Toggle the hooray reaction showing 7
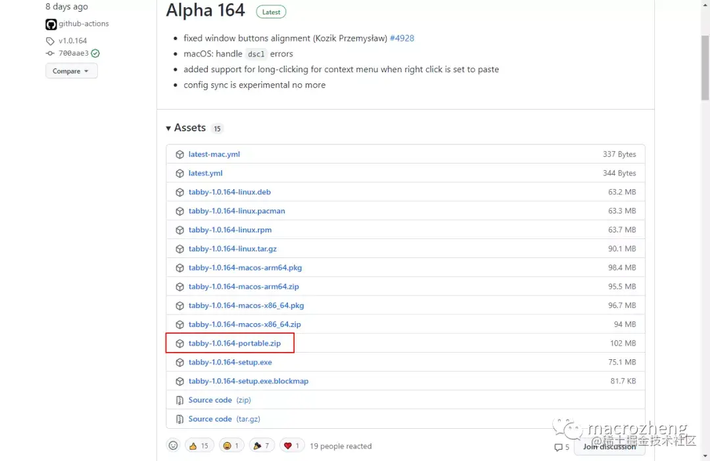 coord(262,445)
